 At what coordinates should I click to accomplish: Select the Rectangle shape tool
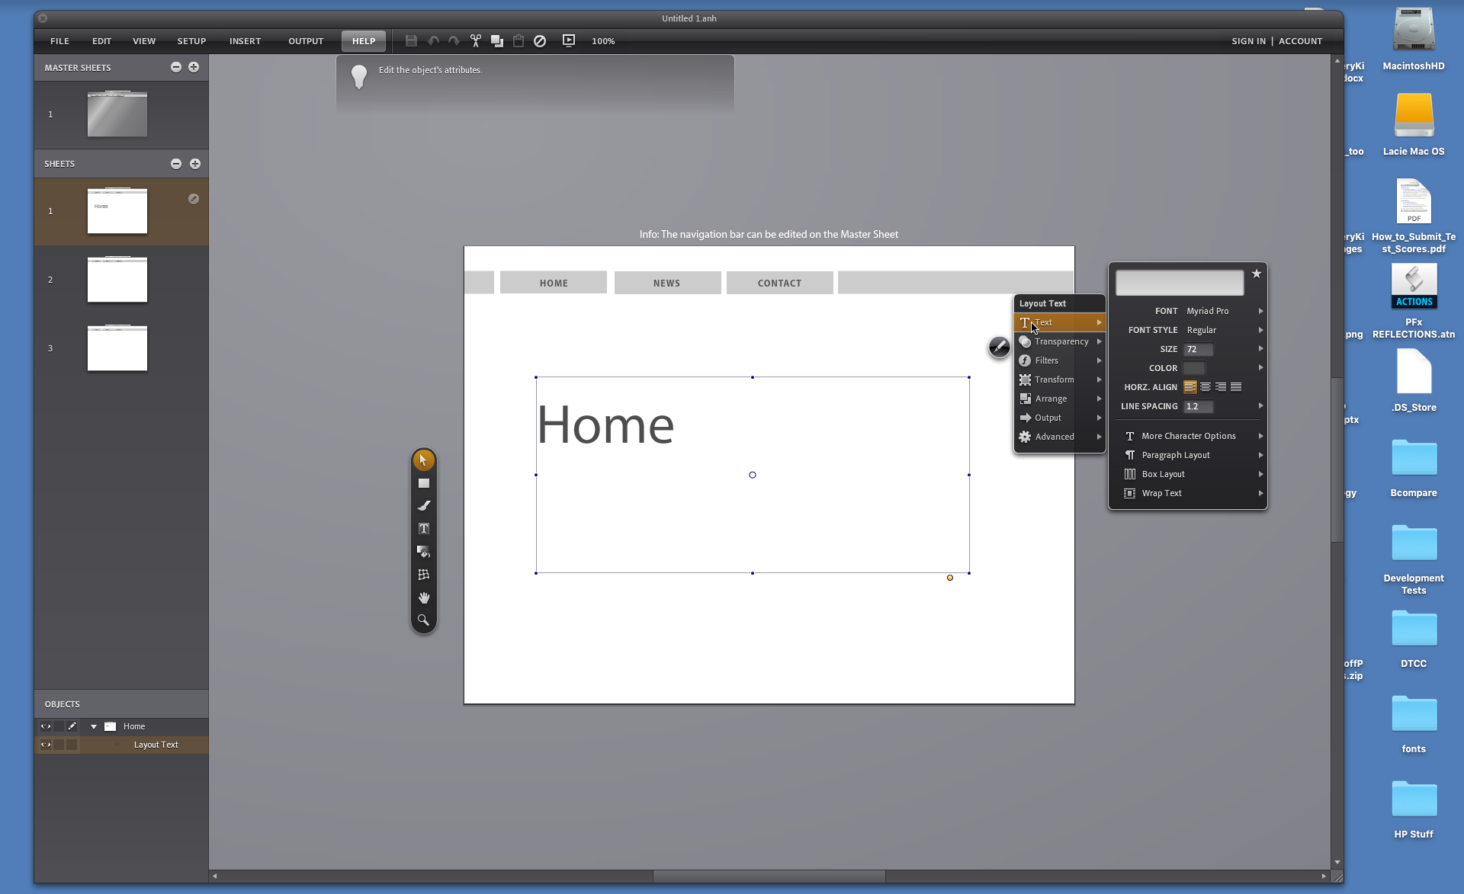pos(423,483)
